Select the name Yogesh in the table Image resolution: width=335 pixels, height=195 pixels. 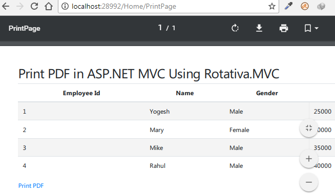point(160,112)
